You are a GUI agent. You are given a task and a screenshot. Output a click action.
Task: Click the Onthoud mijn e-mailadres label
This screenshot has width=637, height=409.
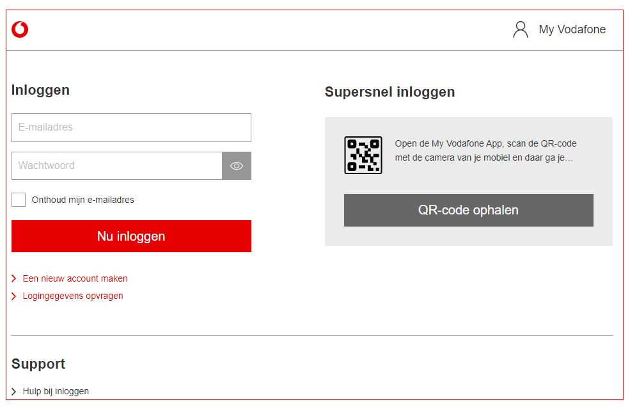click(x=83, y=200)
